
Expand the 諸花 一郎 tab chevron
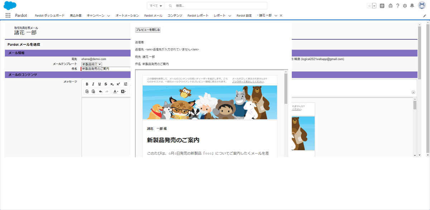tap(276, 16)
